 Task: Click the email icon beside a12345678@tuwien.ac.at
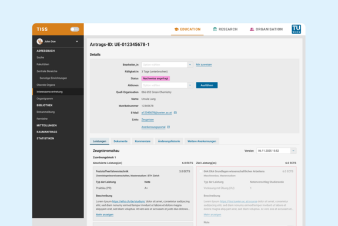point(175,112)
